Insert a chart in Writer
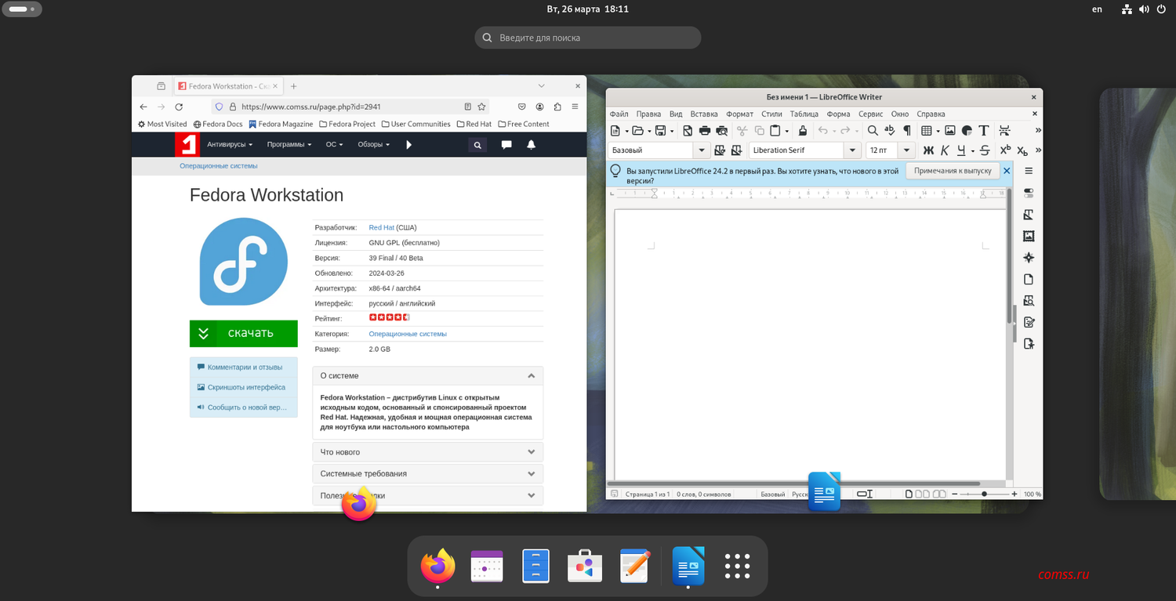Image resolution: width=1176 pixels, height=601 pixels. 967,131
